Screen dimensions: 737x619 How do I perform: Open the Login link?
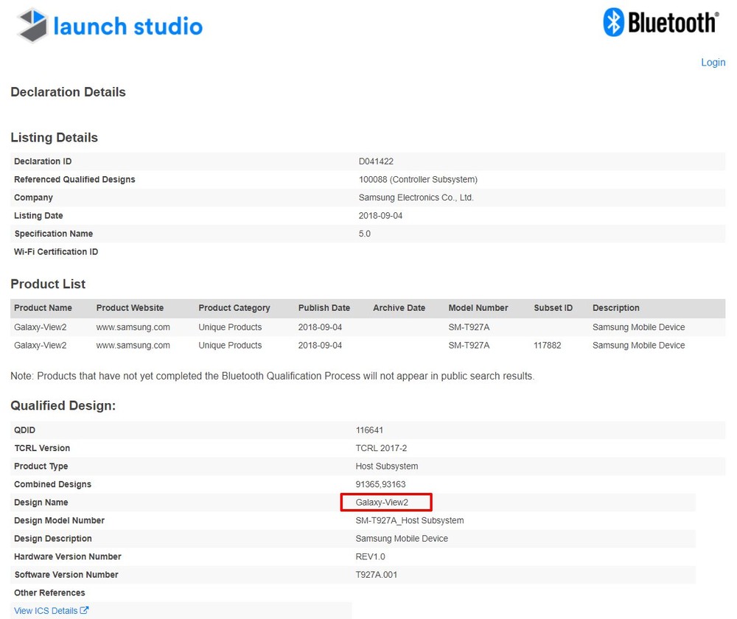713,63
